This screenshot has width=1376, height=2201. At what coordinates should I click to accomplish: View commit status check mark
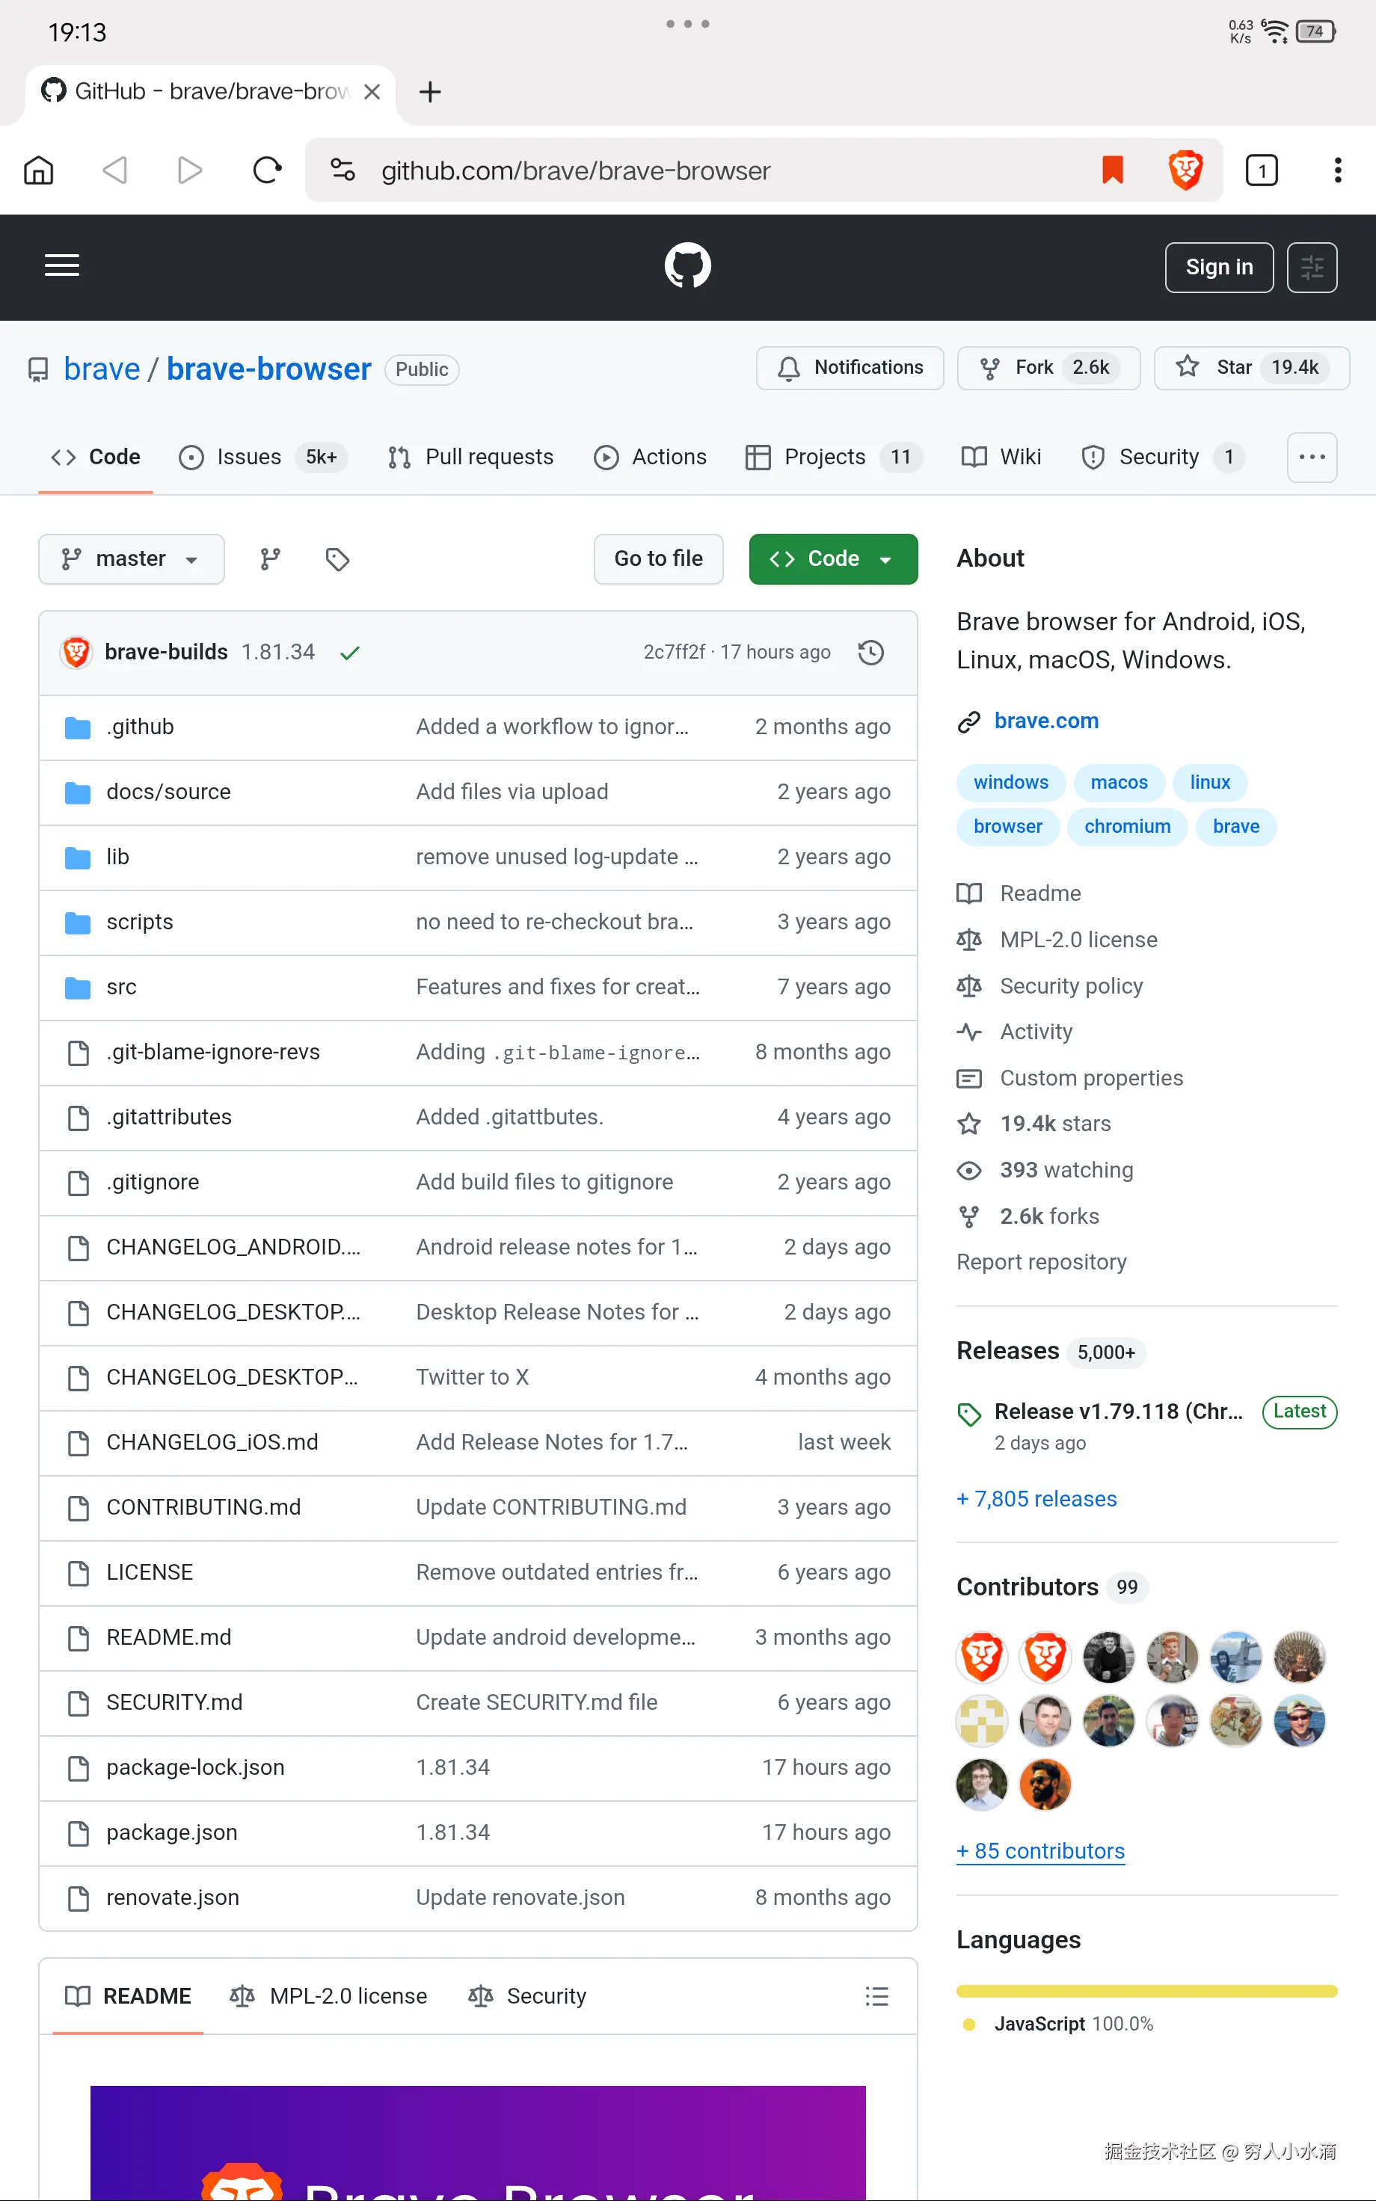(x=349, y=652)
